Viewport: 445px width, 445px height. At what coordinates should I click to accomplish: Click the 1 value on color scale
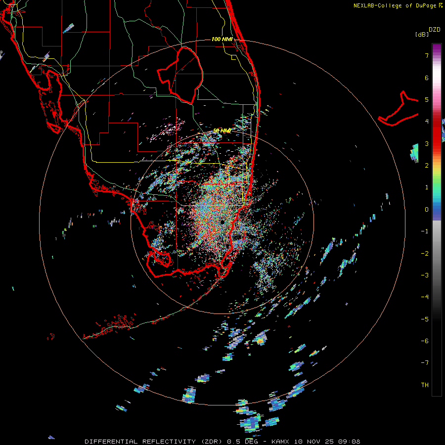click(427, 187)
